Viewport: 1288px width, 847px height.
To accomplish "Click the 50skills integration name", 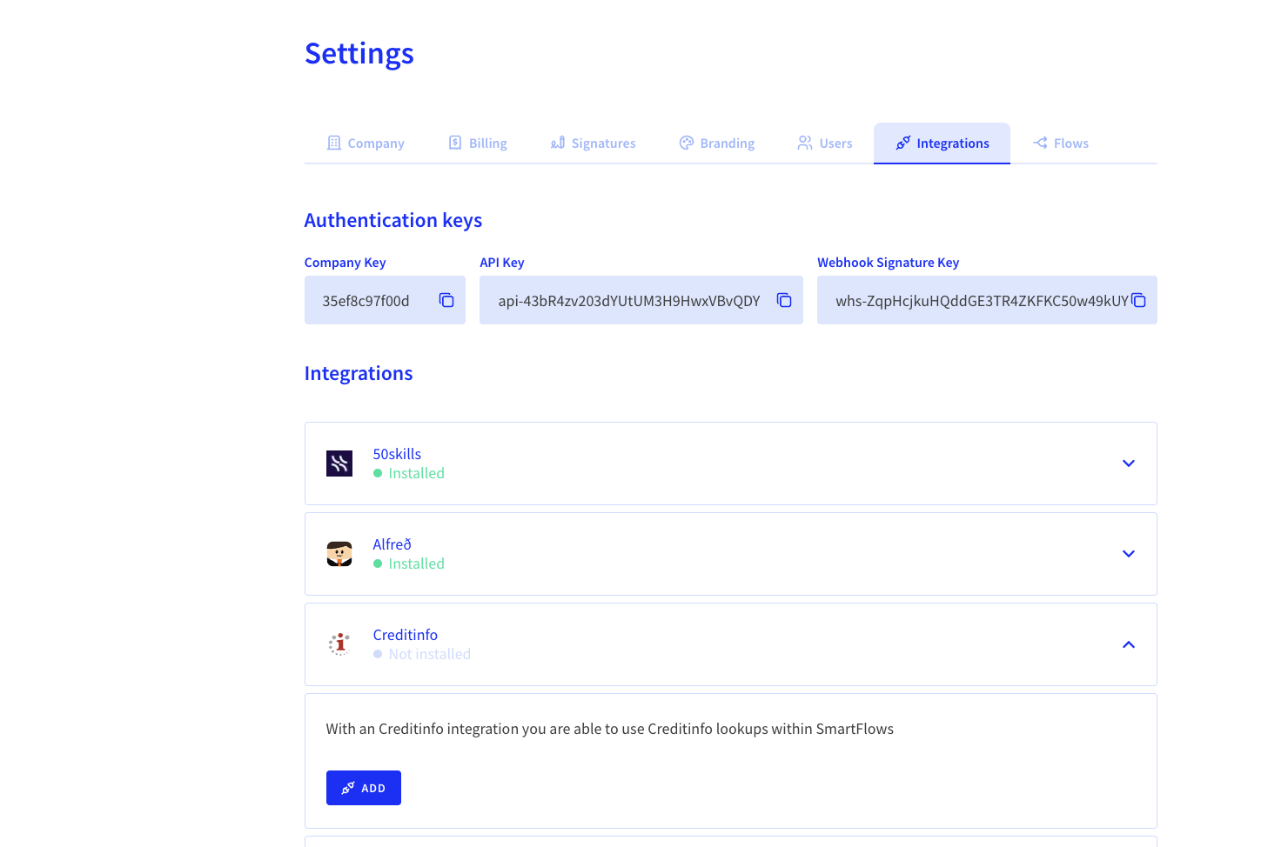I will 397,454.
